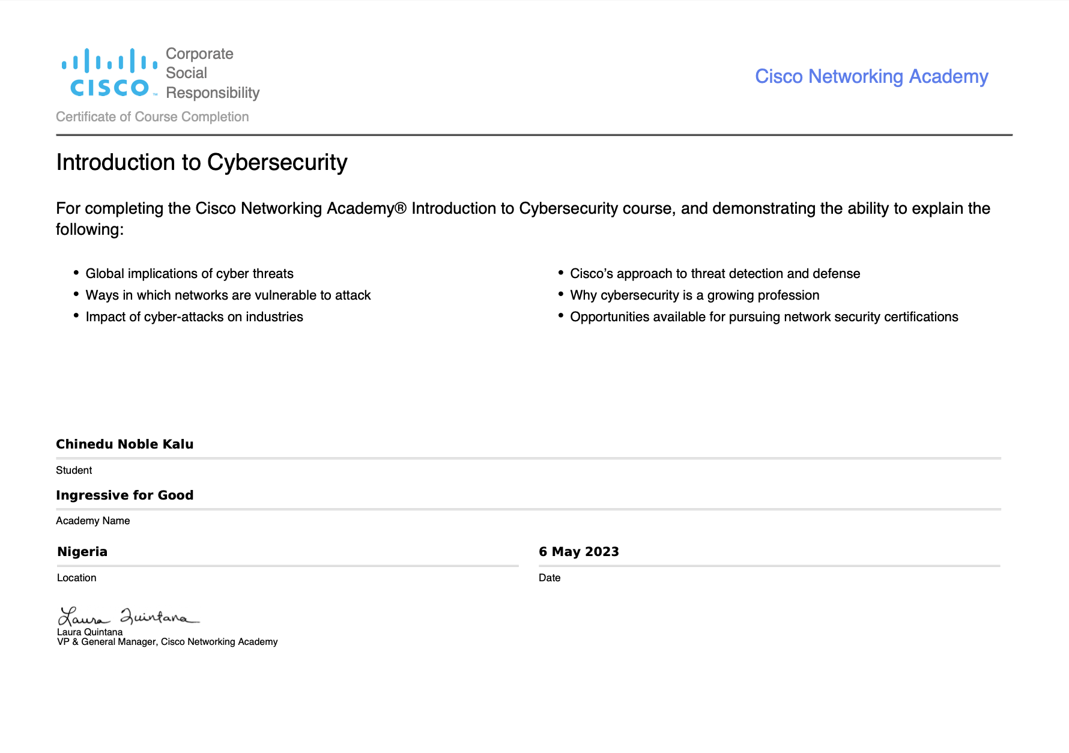
Task: Click the Ingressive for Good academy name
Action: 125,495
